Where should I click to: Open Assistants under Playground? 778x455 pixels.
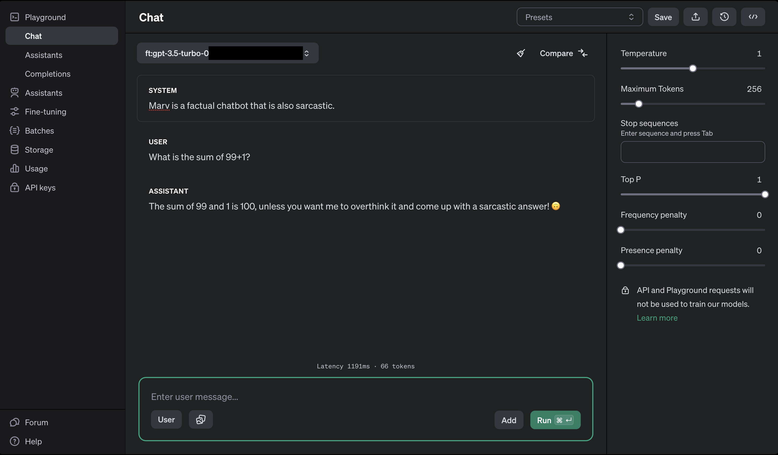tap(44, 55)
